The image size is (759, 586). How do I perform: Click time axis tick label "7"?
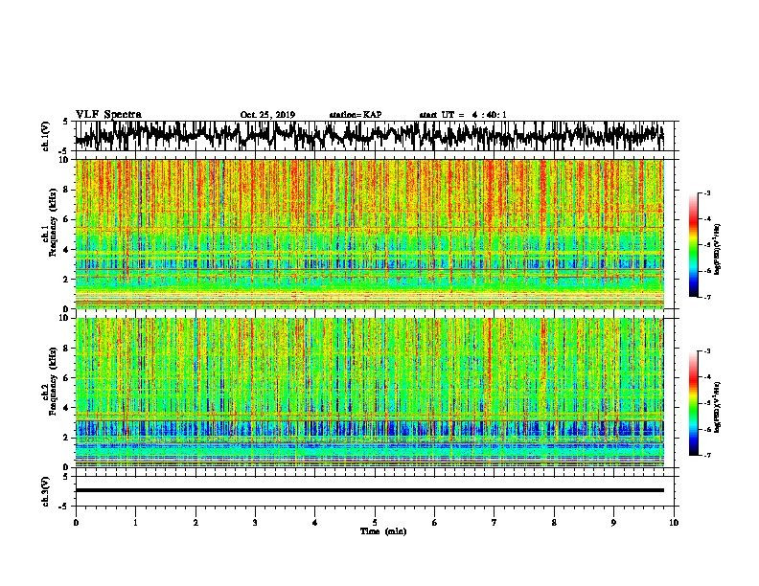click(x=494, y=522)
